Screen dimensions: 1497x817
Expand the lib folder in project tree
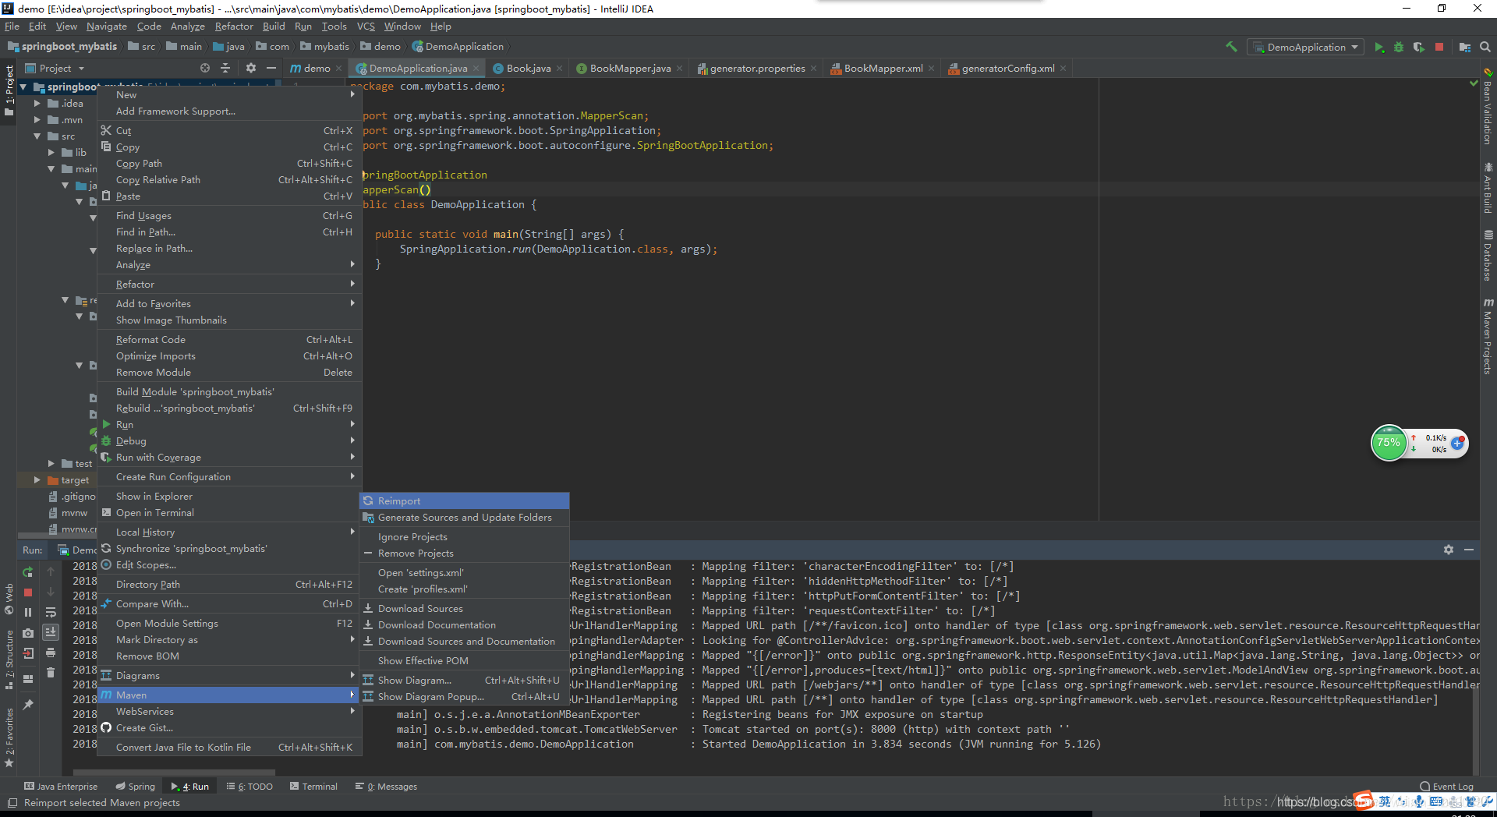coord(51,152)
